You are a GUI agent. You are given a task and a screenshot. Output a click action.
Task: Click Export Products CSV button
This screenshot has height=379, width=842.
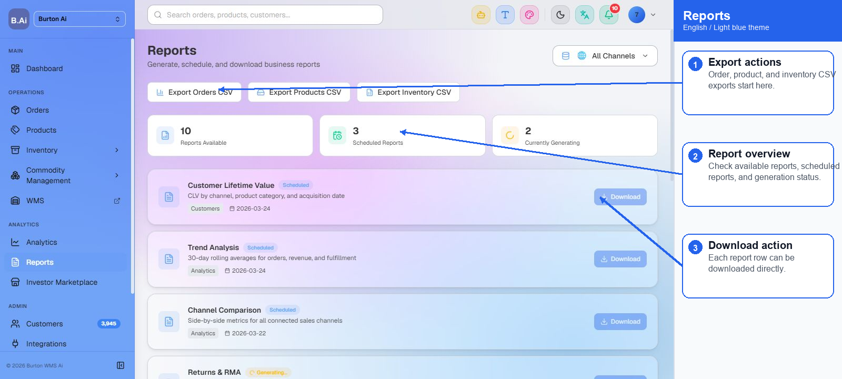tap(299, 92)
